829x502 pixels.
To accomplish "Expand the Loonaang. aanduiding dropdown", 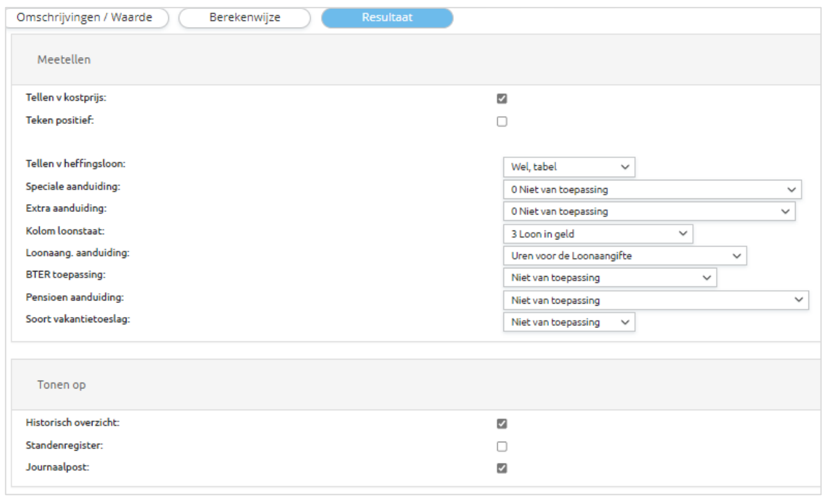I will click(x=625, y=255).
